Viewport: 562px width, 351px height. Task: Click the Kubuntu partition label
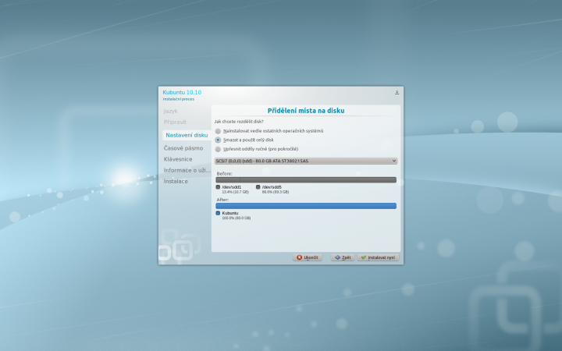230,213
